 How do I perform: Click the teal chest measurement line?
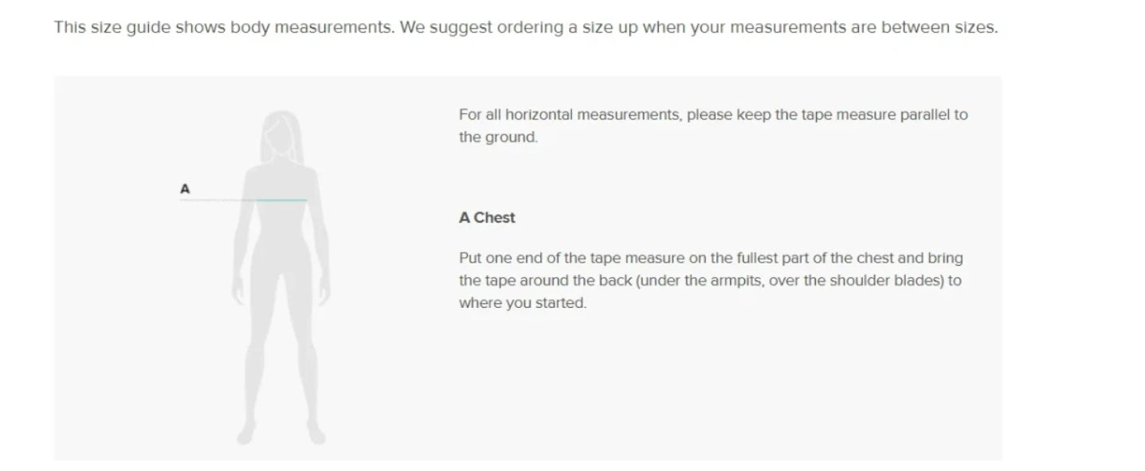(x=282, y=200)
